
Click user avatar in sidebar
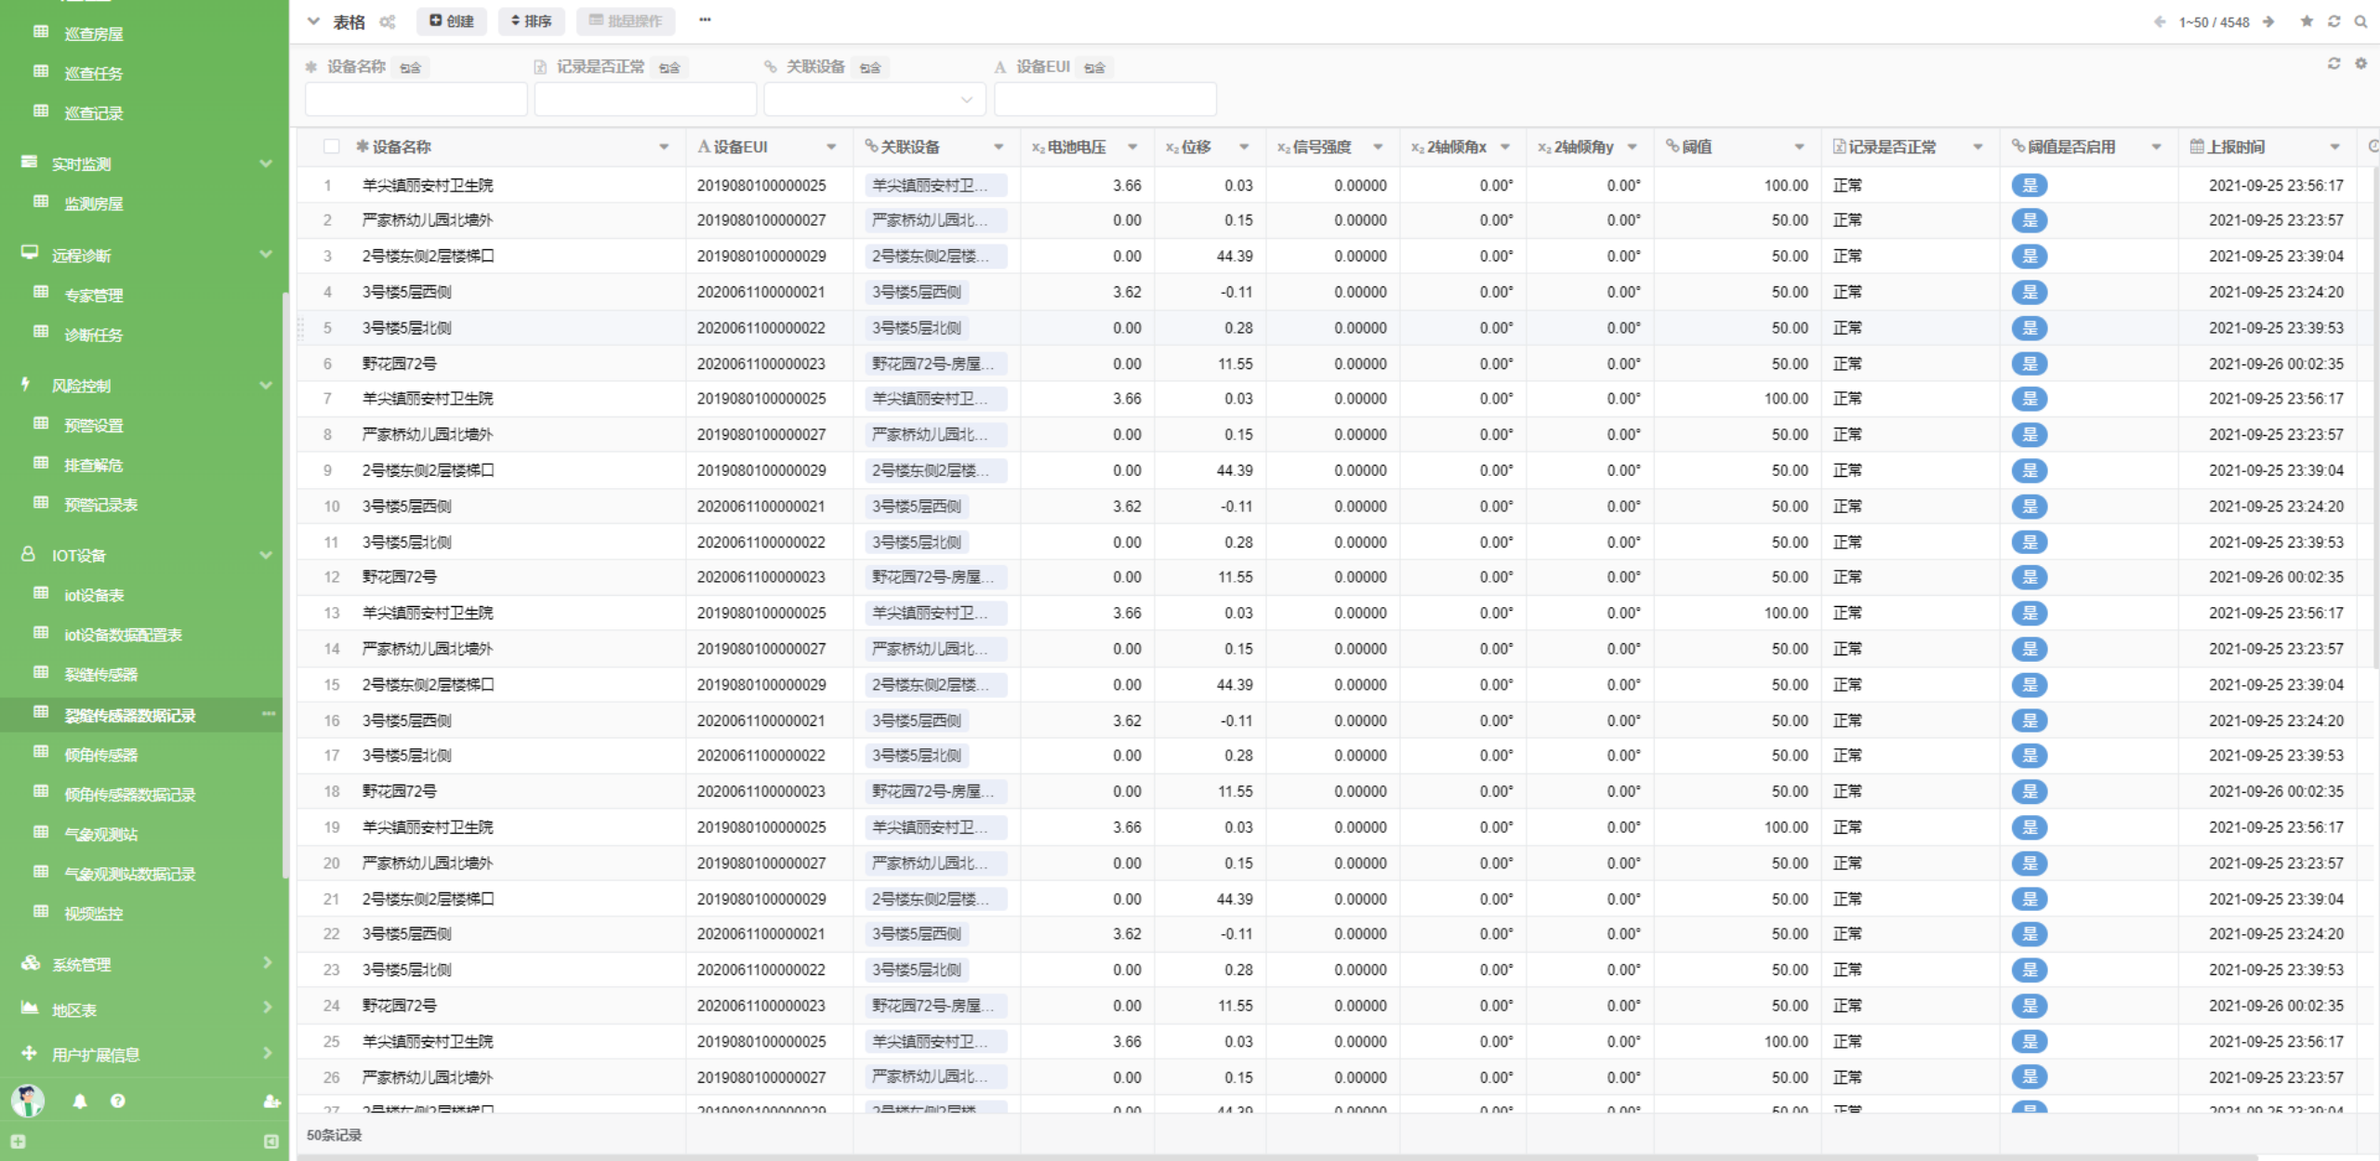pyautogui.click(x=28, y=1101)
